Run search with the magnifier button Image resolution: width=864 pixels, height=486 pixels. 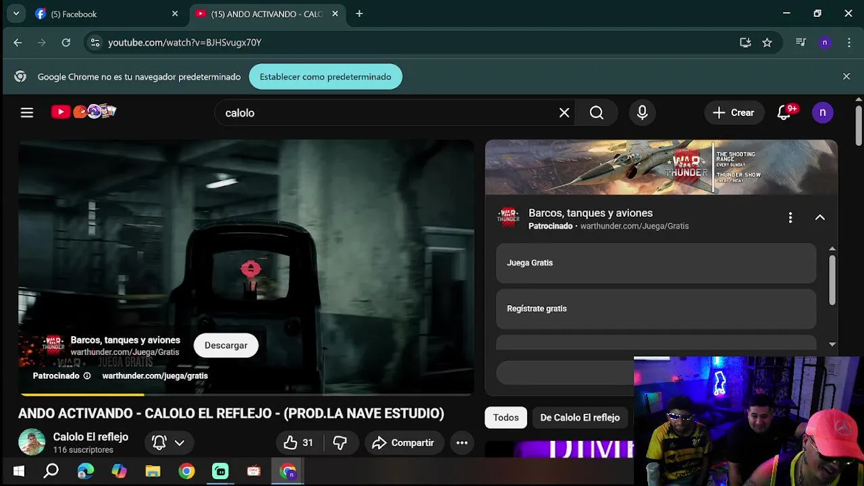[597, 113]
